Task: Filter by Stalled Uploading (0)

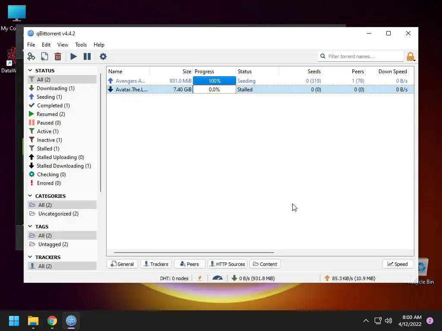Action: (x=62, y=157)
